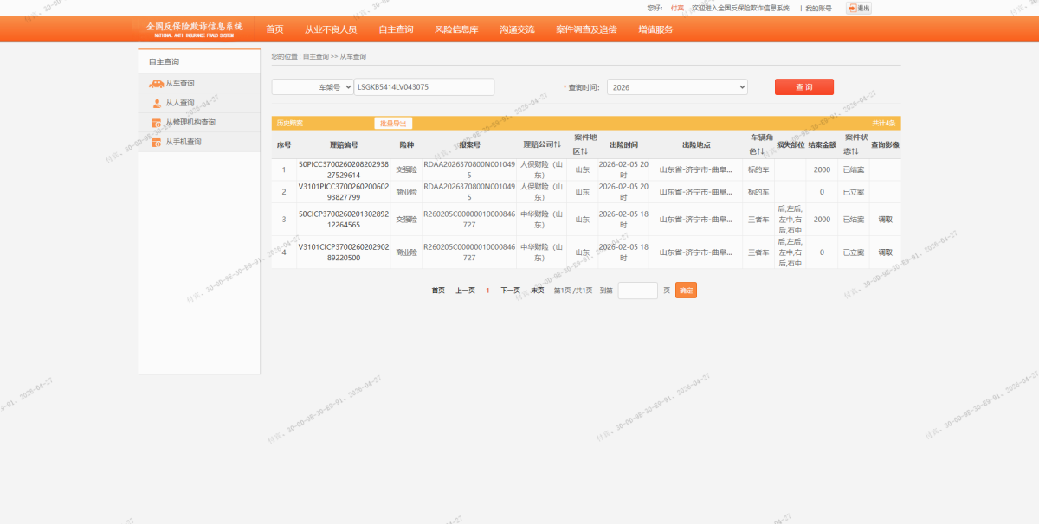Open the 查询时间 year dropdown
Viewport: 1039px width, 524px height.
pos(677,87)
